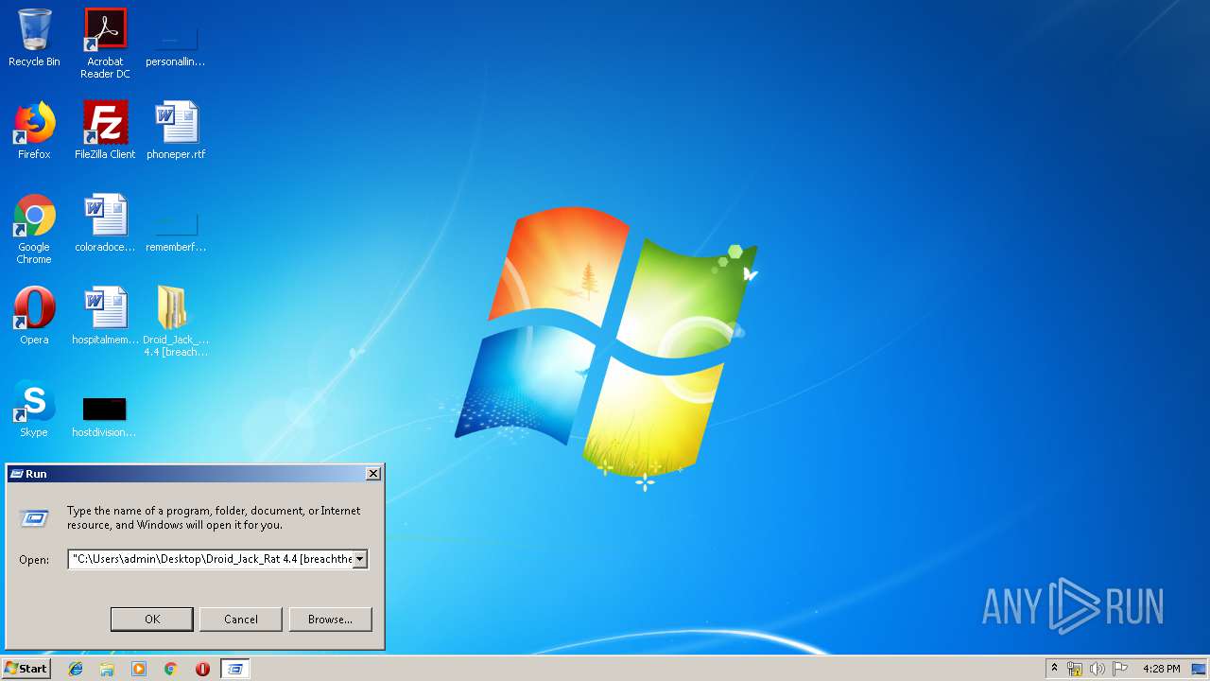Open the volume tray icon
Viewport: 1210px width, 681px height.
[1097, 669]
